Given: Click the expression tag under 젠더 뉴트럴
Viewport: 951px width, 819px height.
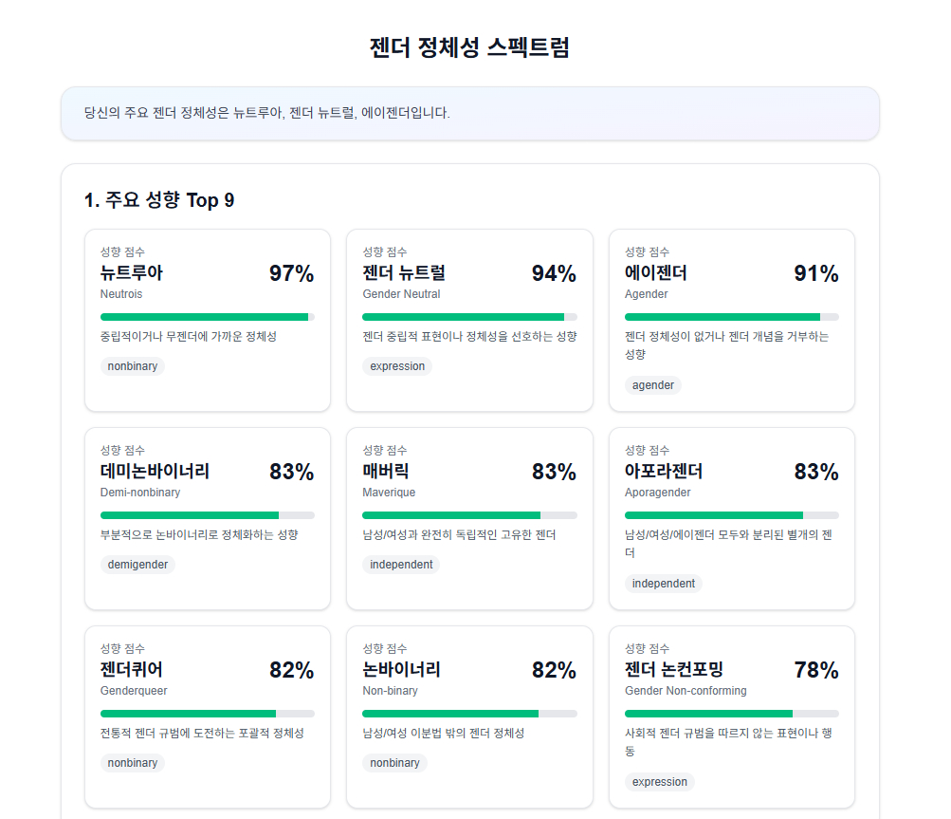Looking at the screenshot, I should point(397,366).
